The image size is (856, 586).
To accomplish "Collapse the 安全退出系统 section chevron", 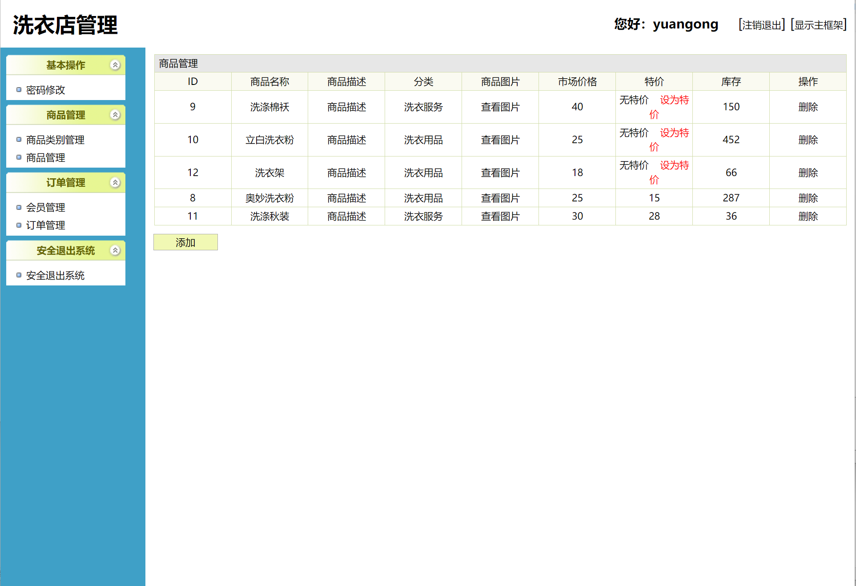I will pyautogui.click(x=115, y=250).
